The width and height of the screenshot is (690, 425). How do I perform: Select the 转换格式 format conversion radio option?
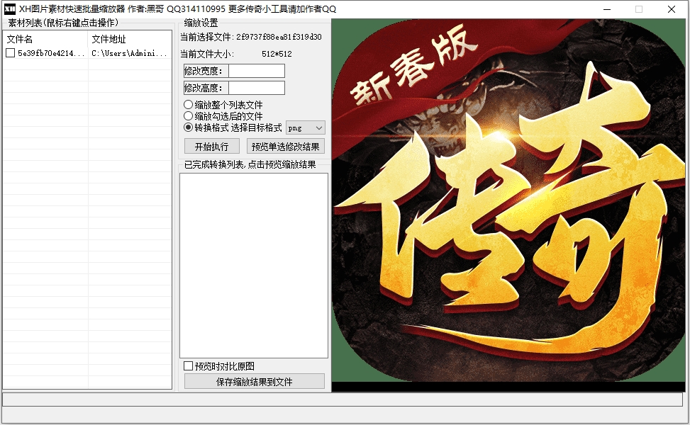[x=189, y=127]
